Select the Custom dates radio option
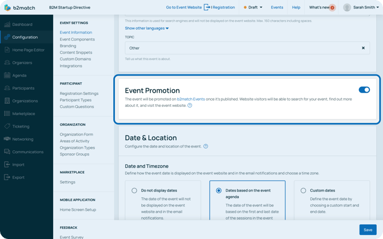The width and height of the screenshot is (383, 239). [x=303, y=190]
